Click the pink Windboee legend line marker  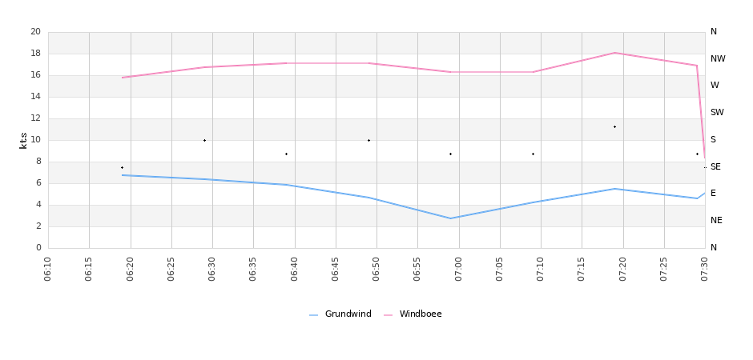(388, 315)
